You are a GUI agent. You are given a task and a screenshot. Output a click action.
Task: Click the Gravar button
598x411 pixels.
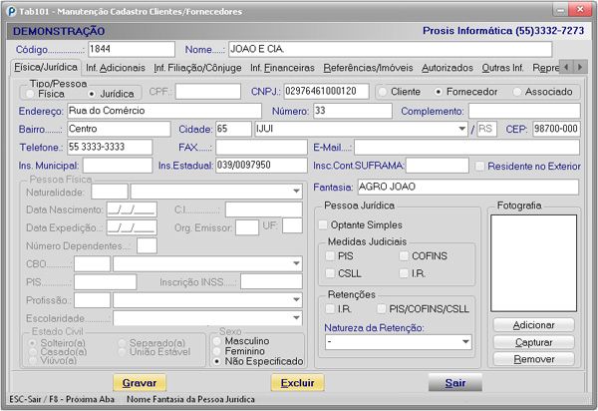[x=140, y=383]
